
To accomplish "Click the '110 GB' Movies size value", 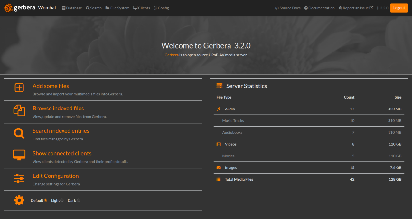I will pyautogui.click(x=395, y=156).
